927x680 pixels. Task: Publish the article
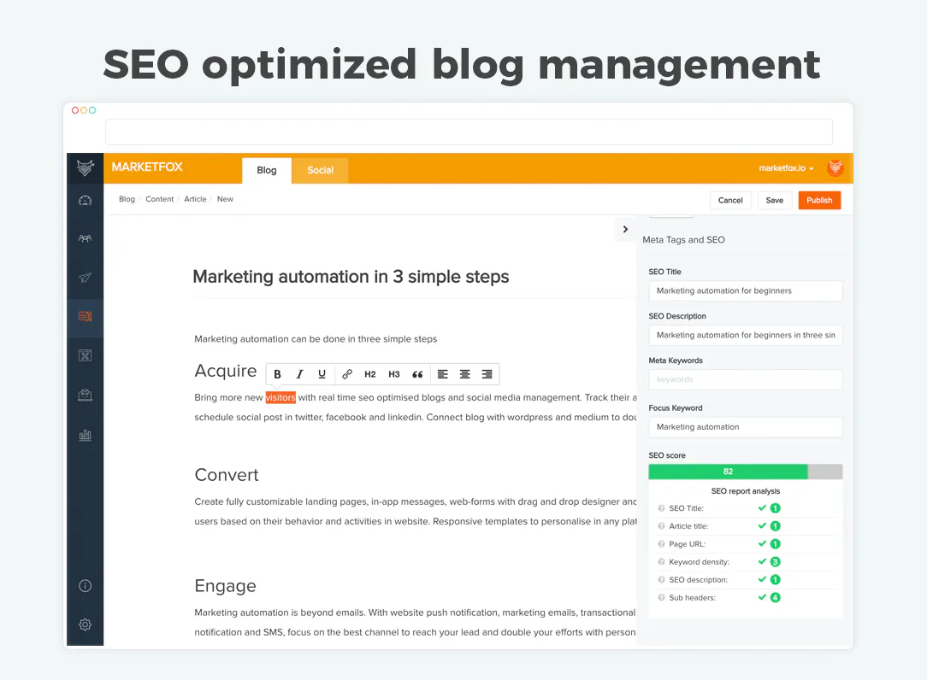click(819, 200)
